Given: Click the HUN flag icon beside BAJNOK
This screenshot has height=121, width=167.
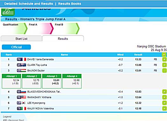Looking at the screenshot, I should pyautogui.click(x=21, y=70).
